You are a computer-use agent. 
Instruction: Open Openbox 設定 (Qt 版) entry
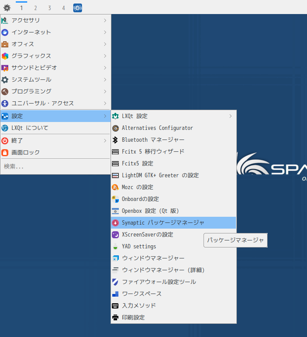point(174,211)
